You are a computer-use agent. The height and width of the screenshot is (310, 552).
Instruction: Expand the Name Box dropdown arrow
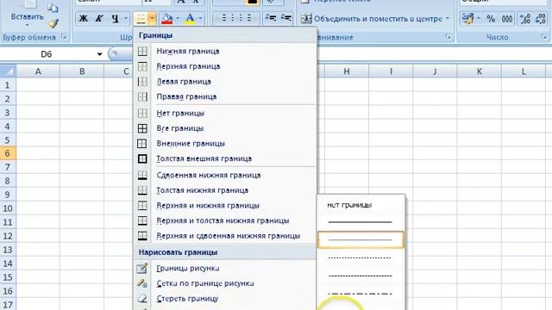pyautogui.click(x=100, y=54)
